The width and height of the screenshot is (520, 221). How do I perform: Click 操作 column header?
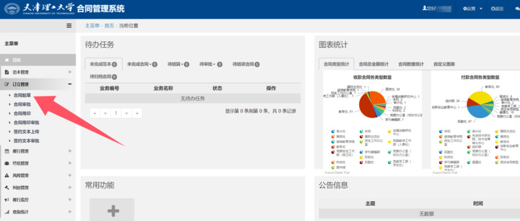click(x=271, y=89)
